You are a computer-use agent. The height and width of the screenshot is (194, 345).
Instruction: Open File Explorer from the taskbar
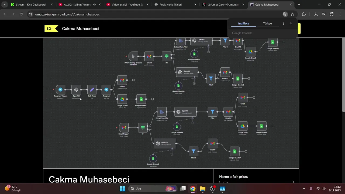click(x=203, y=189)
